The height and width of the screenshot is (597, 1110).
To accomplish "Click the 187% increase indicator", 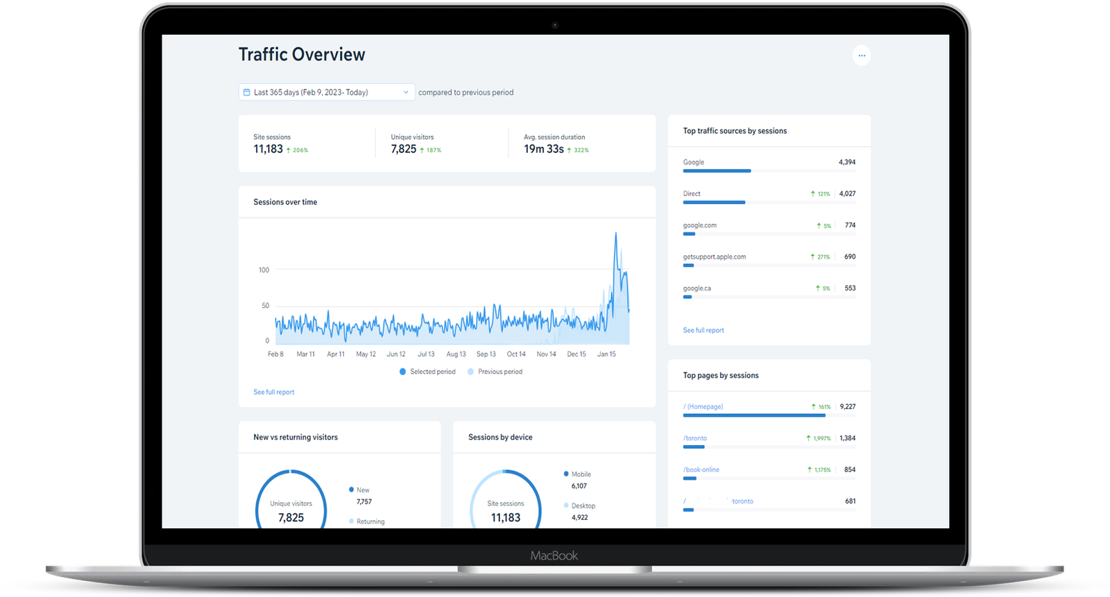I will 430,150.
